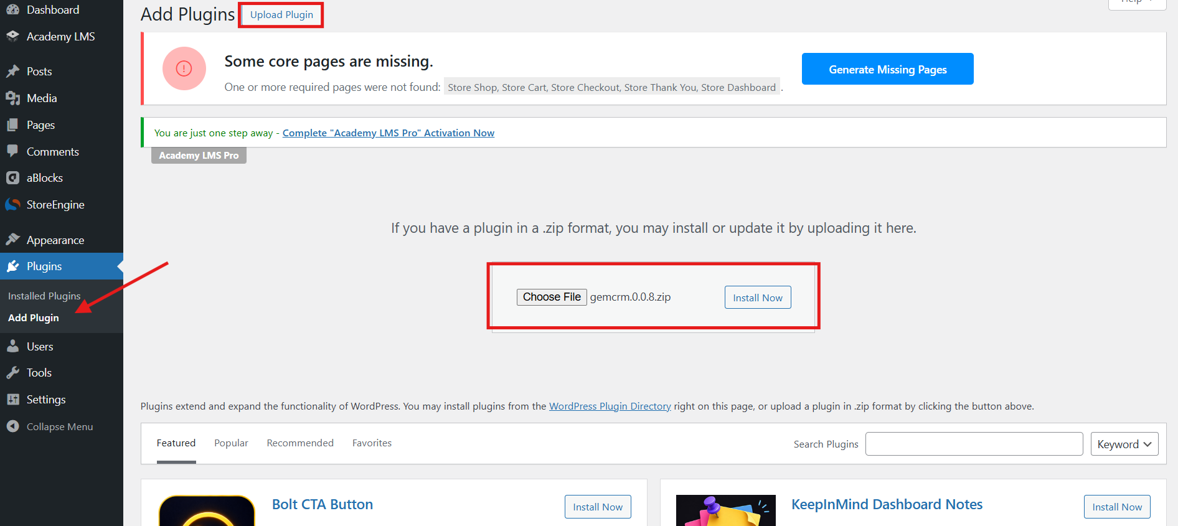1178x526 pixels.
Task: Click the Settings sliders icon
Action: 12,399
